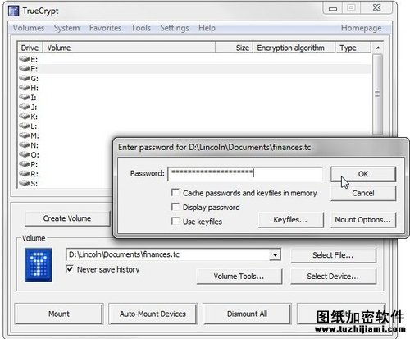
Task: Cancel the password dialog
Action: pos(363,193)
